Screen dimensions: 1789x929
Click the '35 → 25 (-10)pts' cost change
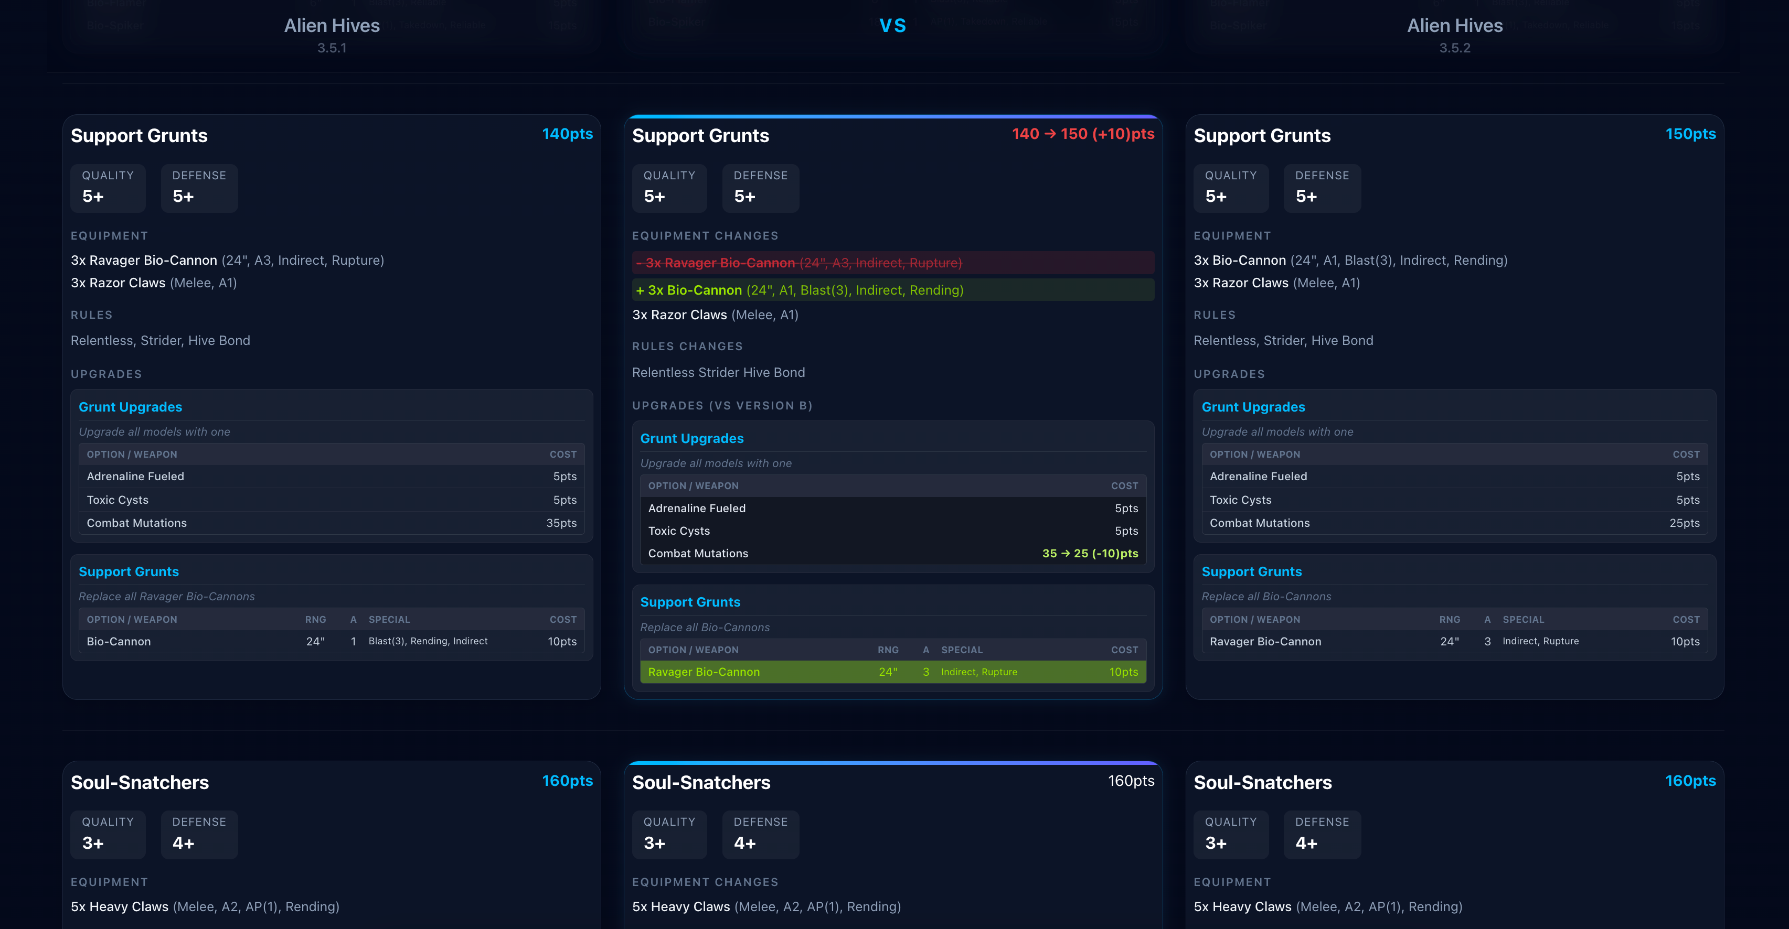pyautogui.click(x=1090, y=554)
